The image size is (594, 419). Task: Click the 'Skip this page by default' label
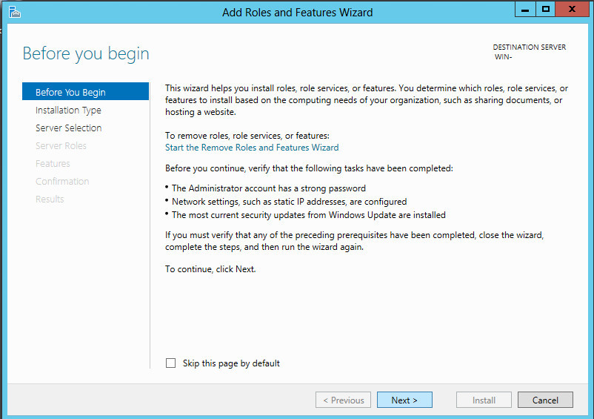click(231, 363)
